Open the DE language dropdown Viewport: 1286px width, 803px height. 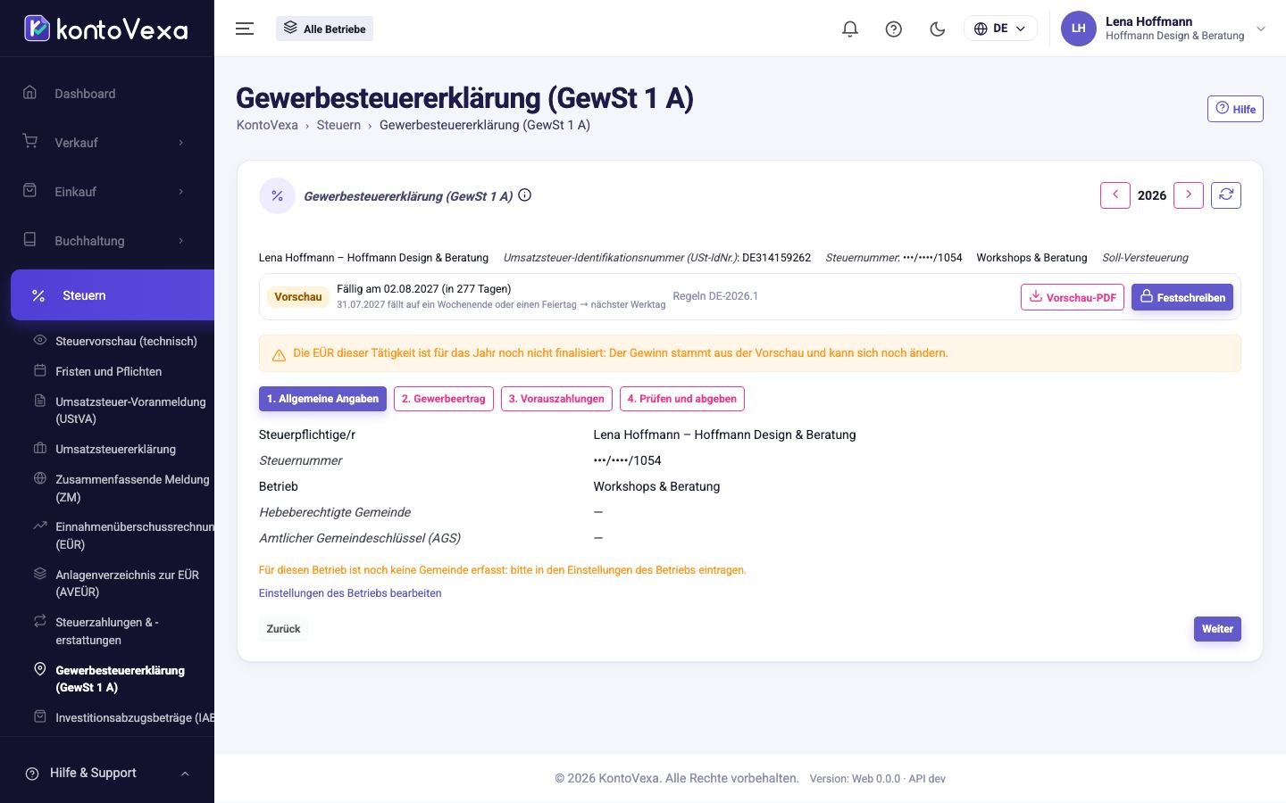tap(1000, 29)
